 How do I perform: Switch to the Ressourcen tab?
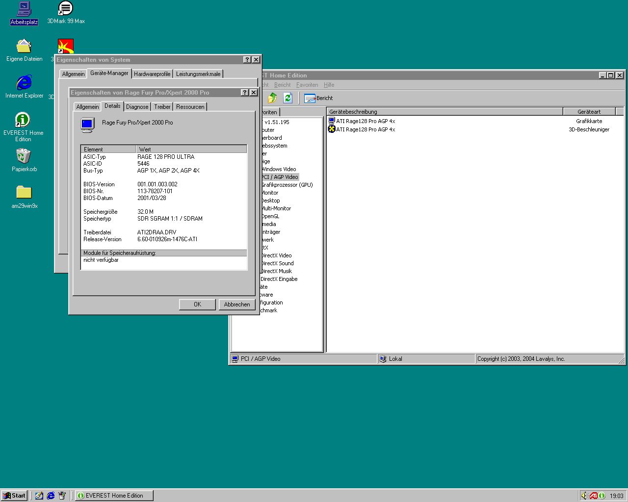190,107
